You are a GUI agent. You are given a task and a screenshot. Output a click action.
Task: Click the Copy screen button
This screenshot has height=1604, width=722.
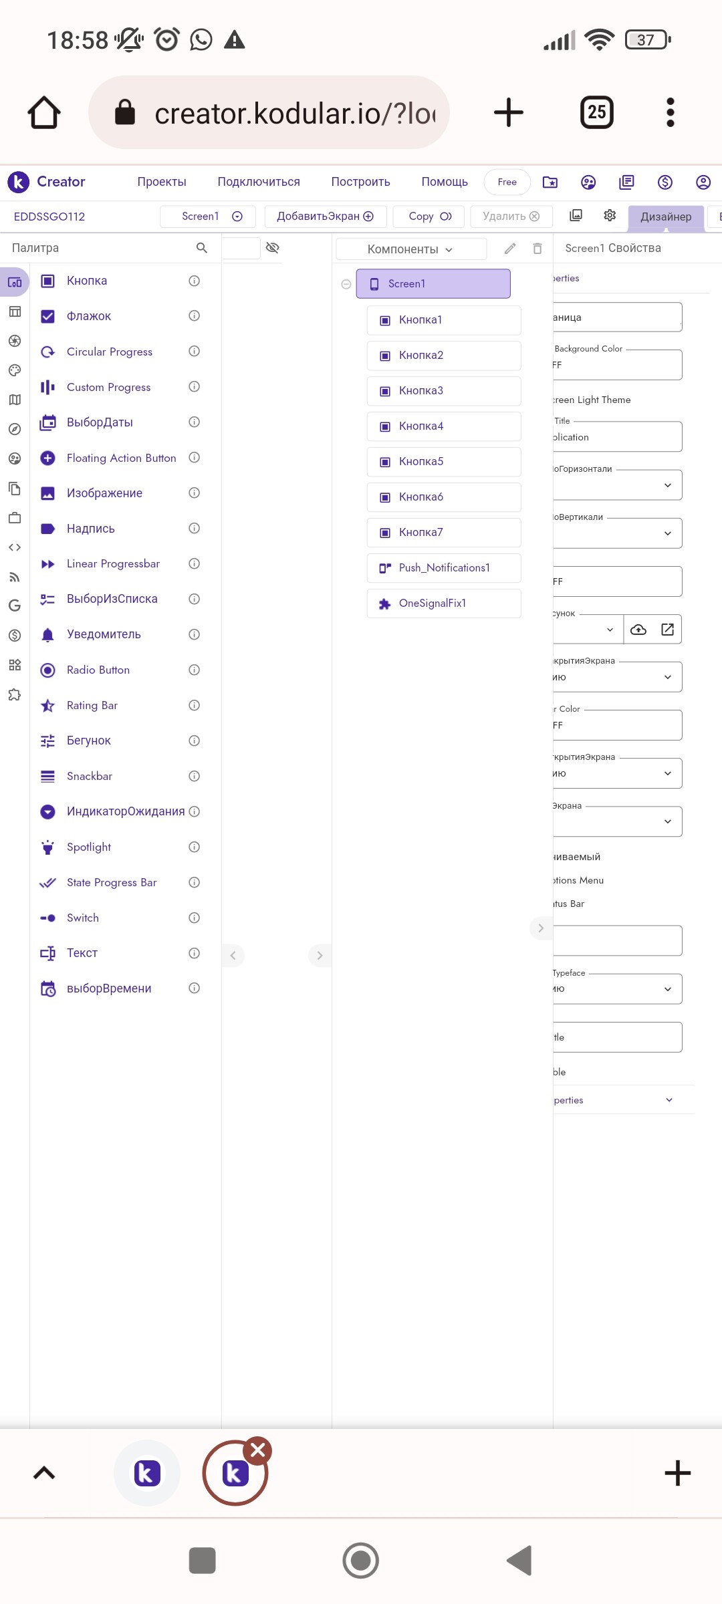coord(429,217)
